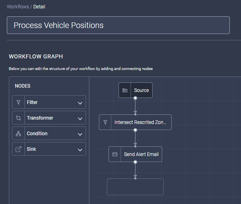Screen dimensions: 241x204
Task: Open the Condition dropdown chevron
Action: click(80, 134)
